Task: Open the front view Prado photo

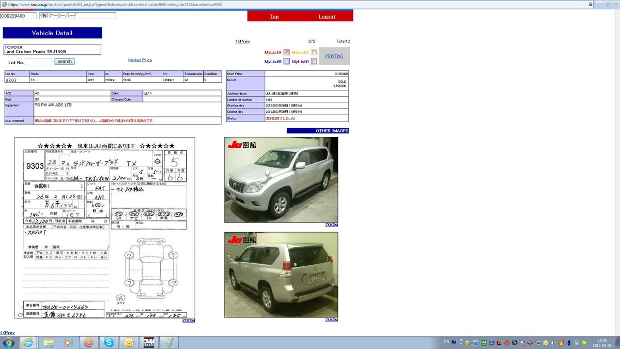Action: click(x=281, y=180)
